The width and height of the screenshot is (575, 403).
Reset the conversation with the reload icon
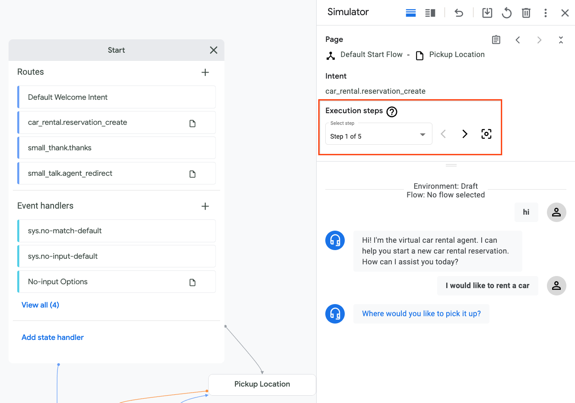pyautogui.click(x=506, y=13)
